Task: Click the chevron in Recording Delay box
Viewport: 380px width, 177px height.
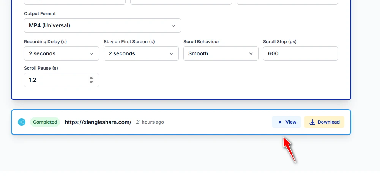Action: [91, 53]
